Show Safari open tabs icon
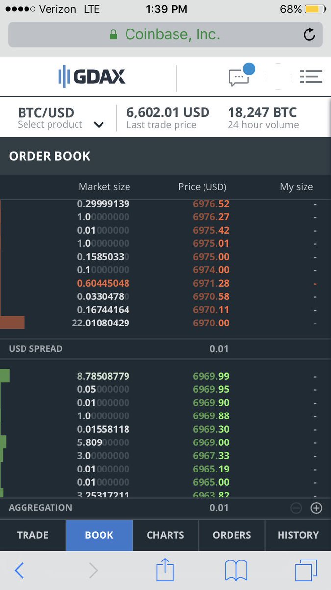The width and height of the screenshot is (331, 590). (306, 570)
